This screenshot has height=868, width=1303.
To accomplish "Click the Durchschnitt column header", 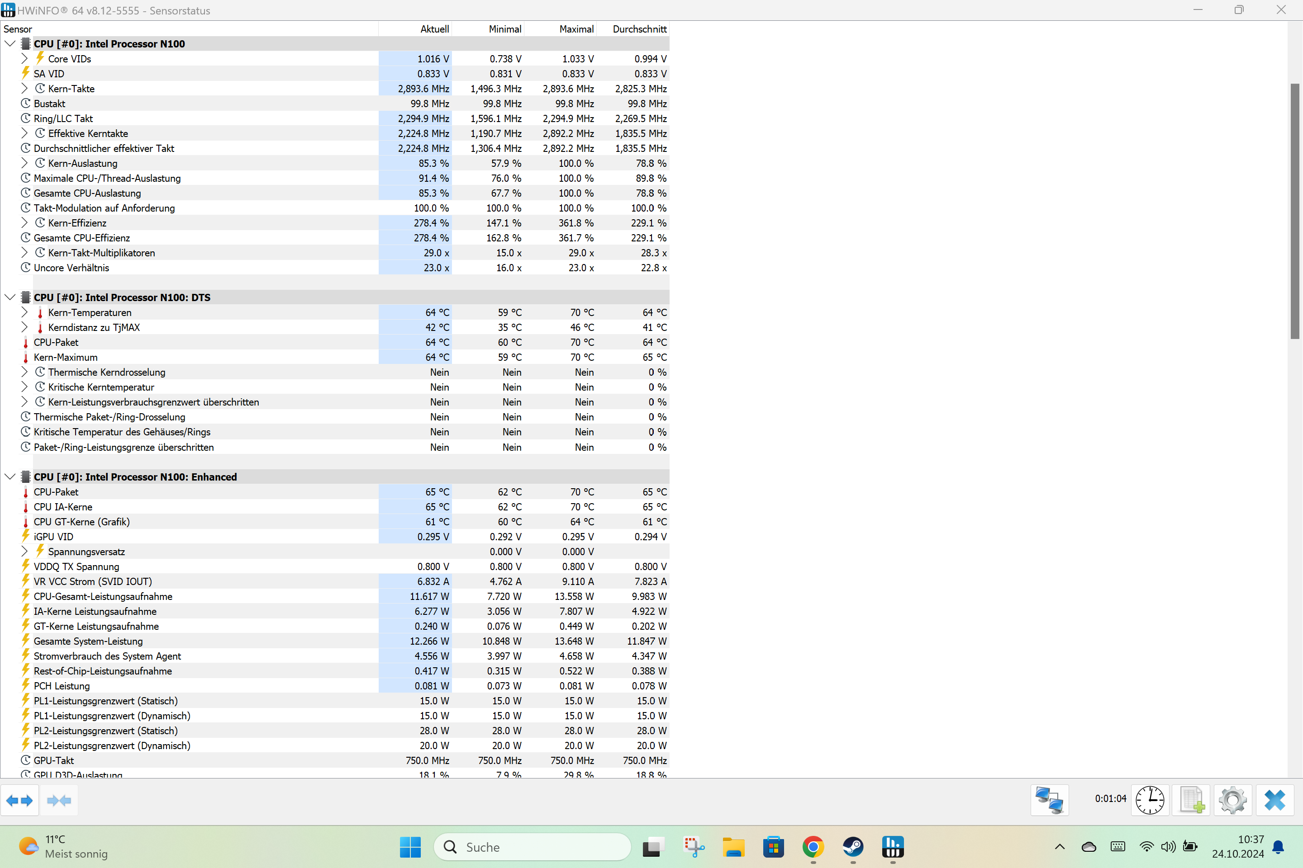I will click(633, 29).
